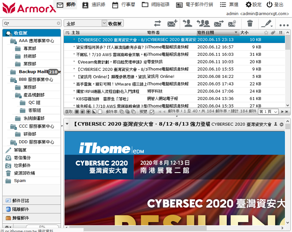This screenshot has height=232, width=292.
Task: Open the 草稿匣 drafts folder
Action: pos(31,150)
